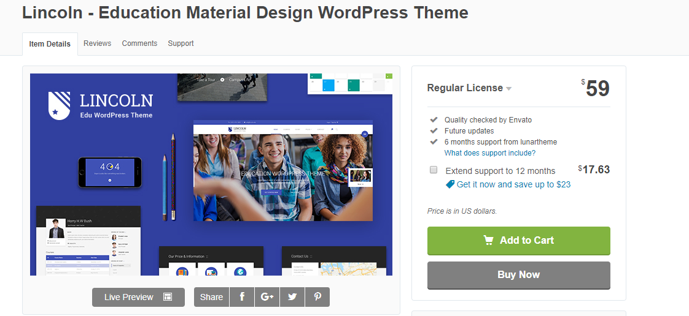The image size is (689, 316).
Task: Share the item on Pinterest
Action: coord(317,297)
